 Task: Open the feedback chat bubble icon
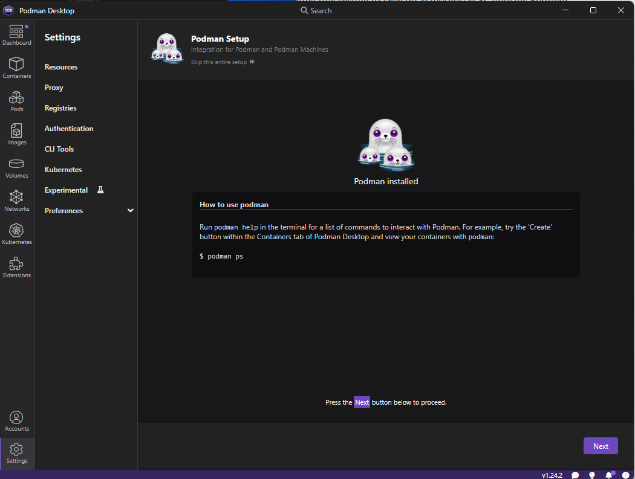(x=575, y=475)
